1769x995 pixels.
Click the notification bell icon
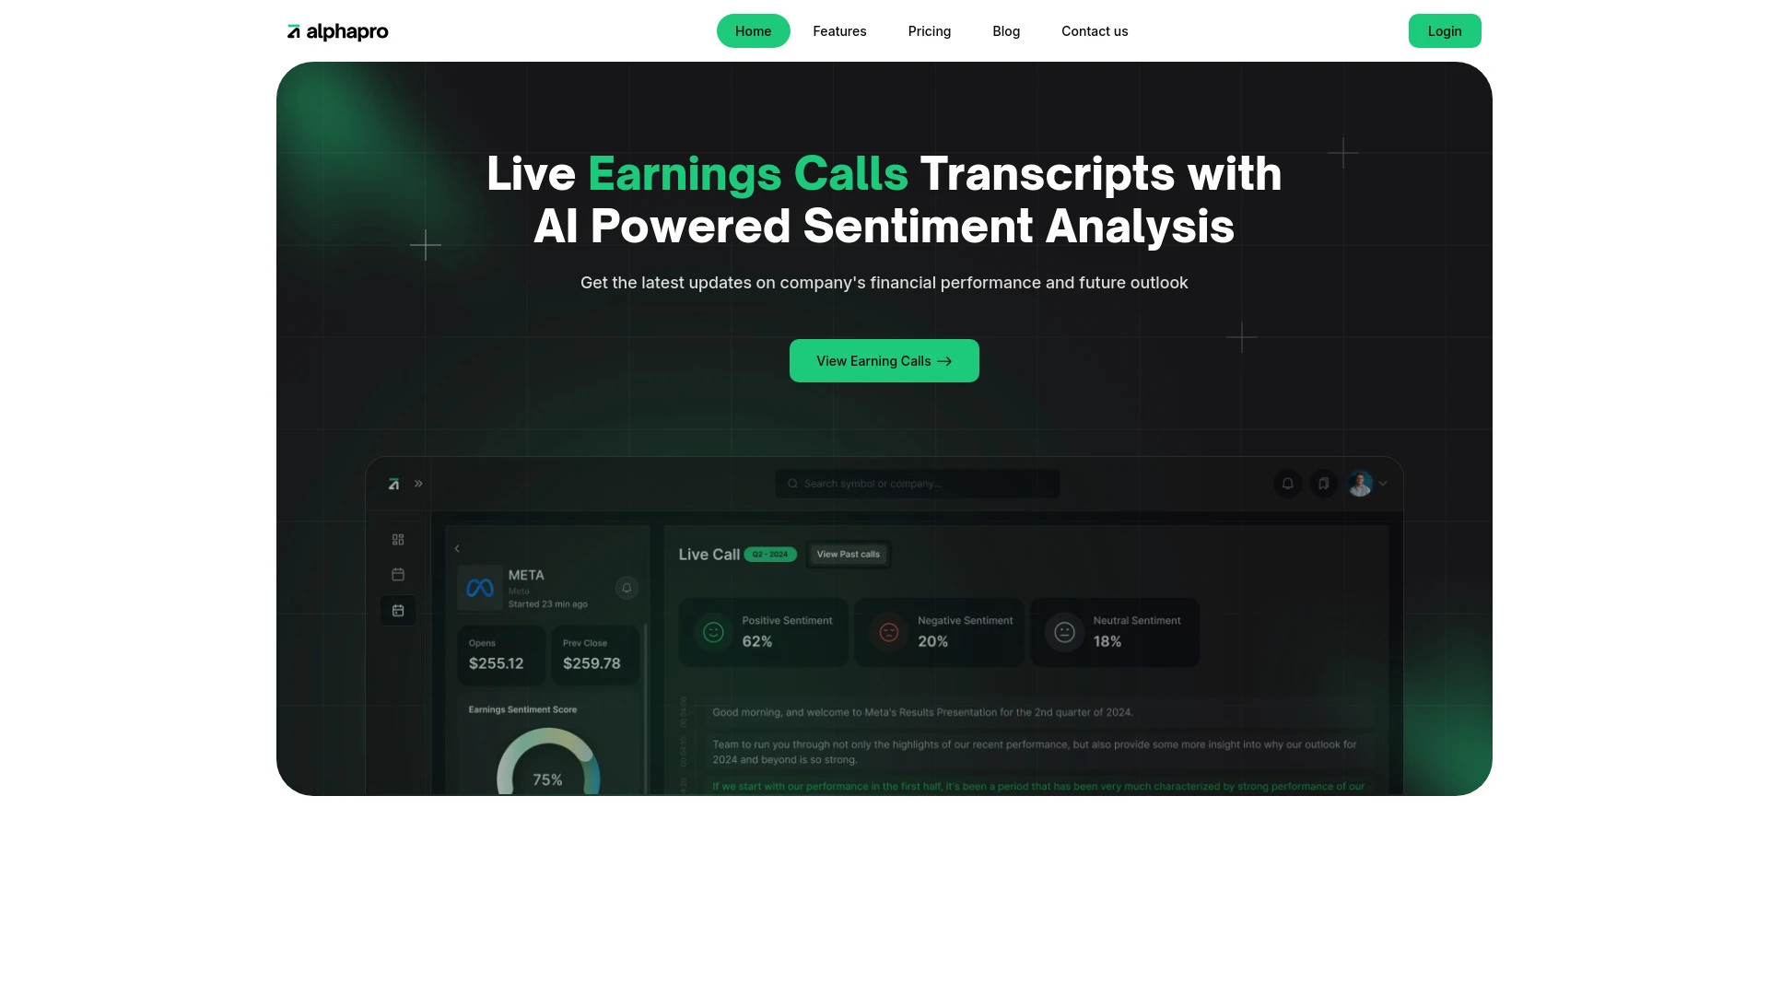pyautogui.click(x=1288, y=484)
